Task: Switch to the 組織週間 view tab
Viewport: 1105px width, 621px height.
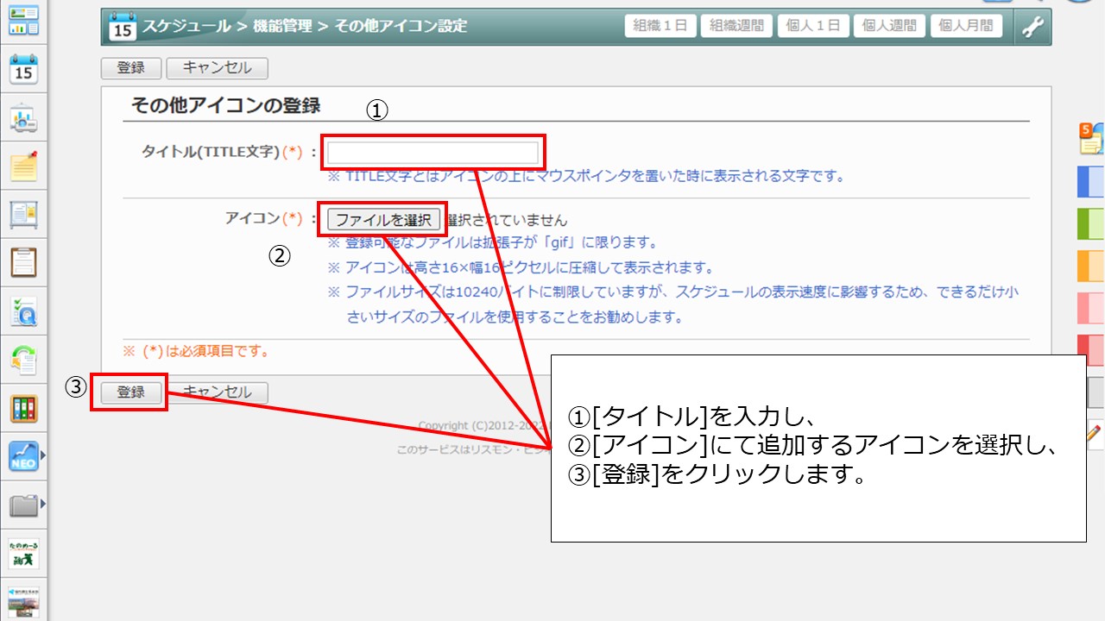Action: (736, 26)
